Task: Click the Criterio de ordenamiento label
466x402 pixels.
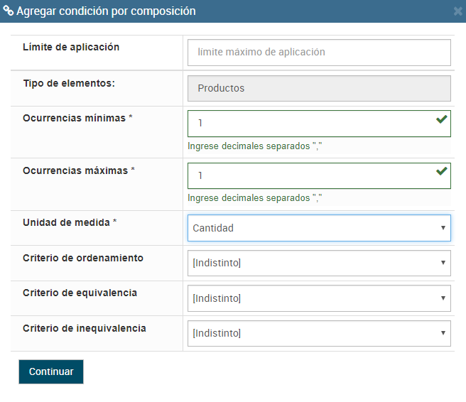Action: (x=83, y=258)
